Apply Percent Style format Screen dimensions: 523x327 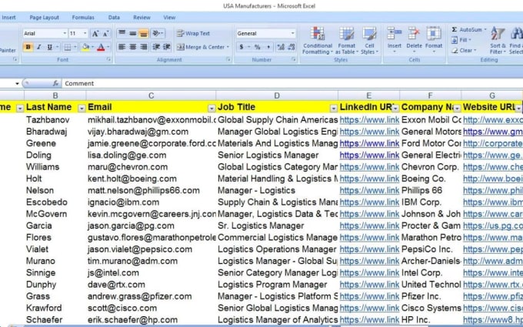[x=257, y=47]
